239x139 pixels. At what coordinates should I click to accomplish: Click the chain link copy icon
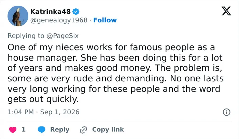pyautogui.click(x=84, y=130)
